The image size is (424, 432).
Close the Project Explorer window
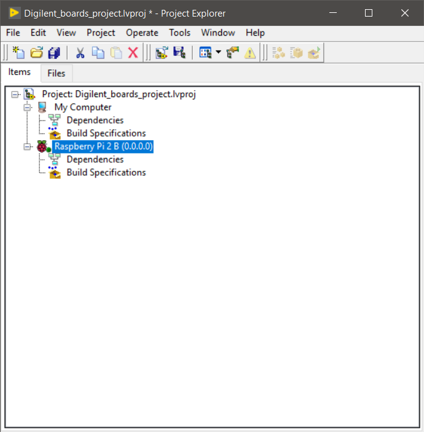tap(405, 13)
